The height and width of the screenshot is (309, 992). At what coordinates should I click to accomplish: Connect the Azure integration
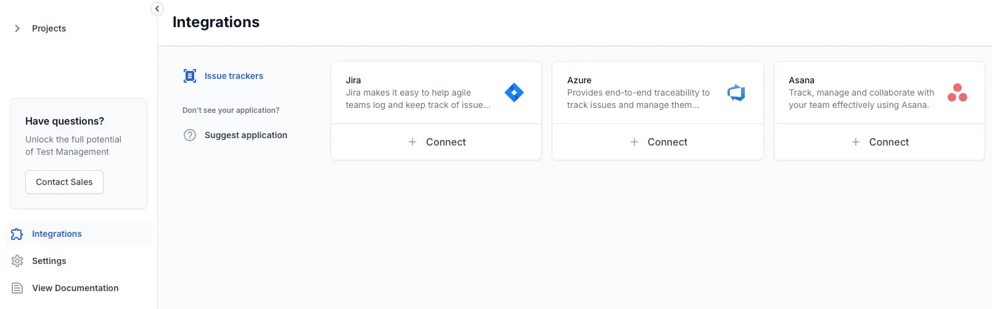click(x=658, y=142)
